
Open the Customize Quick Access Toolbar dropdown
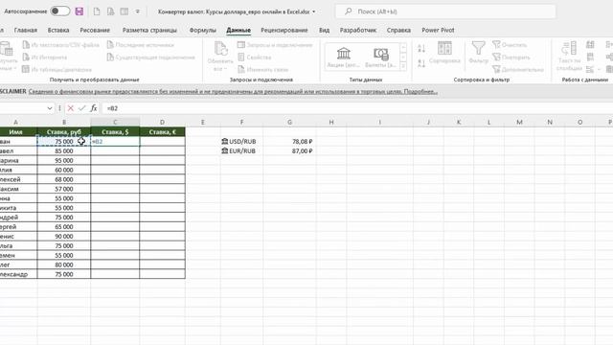138,11
